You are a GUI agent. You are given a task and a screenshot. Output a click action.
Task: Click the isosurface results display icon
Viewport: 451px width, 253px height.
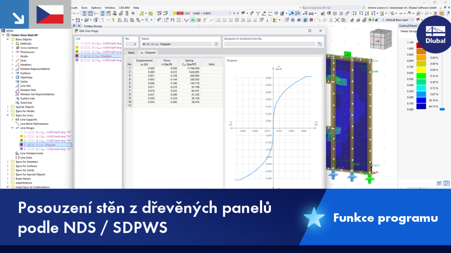point(192,20)
